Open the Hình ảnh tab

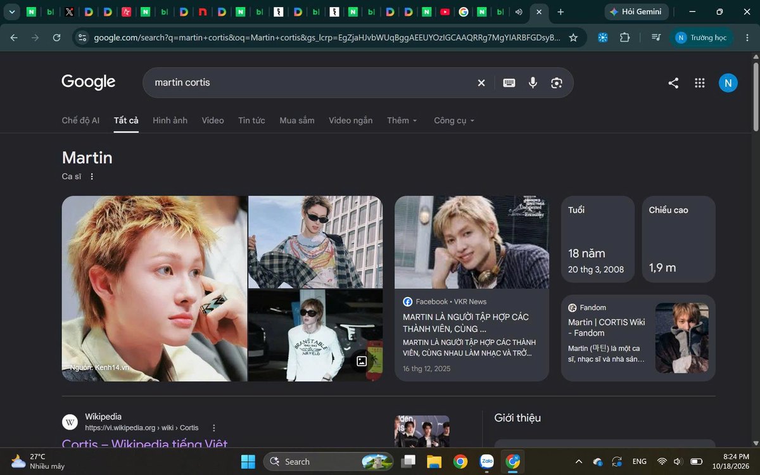170,120
